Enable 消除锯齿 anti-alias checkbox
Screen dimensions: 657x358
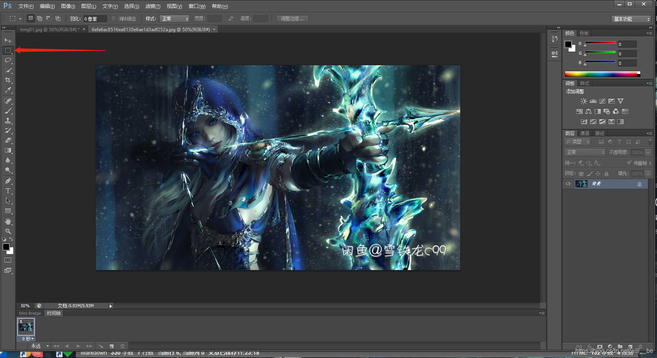[x=113, y=19]
